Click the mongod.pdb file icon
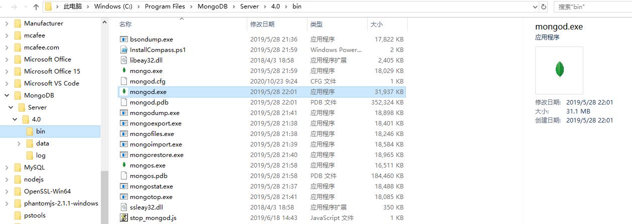This screenshot has width=632, height=224. (124, 102)
